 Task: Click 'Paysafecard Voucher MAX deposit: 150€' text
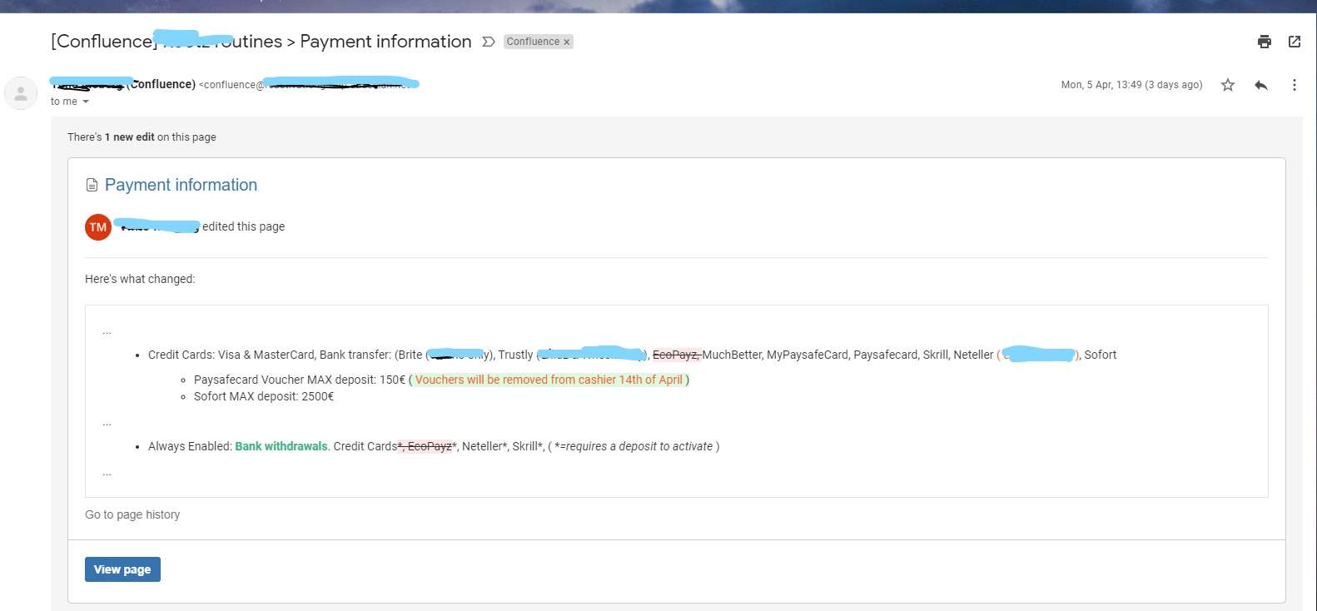(x=300, y=380)
